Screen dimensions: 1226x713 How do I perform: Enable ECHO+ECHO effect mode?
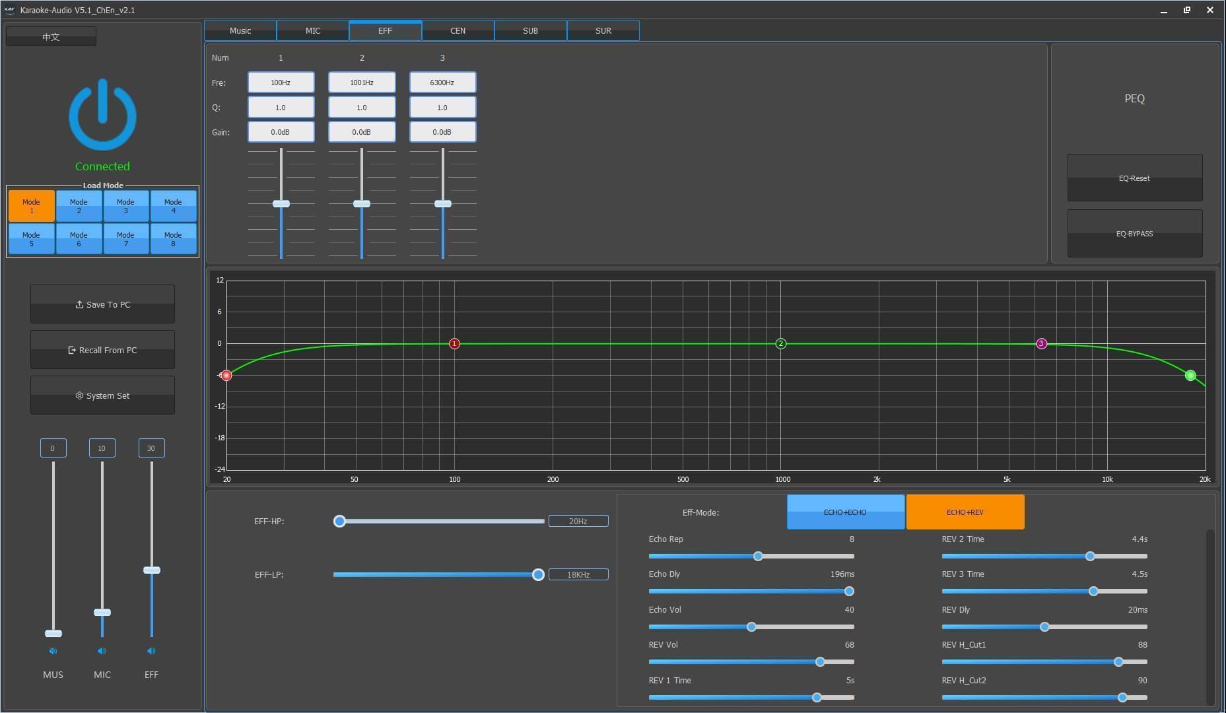(x=845, y=512)
